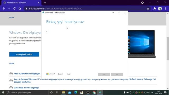Open Microsoft Store from the taskbar
Viewport: 169px width, 95px height.
(82, 93)
